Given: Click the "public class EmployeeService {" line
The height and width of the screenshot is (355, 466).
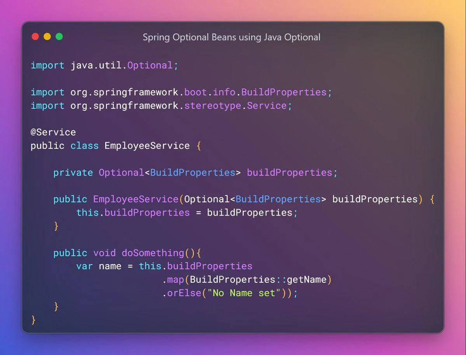Looking at the screenshot, I should [x=116, y=146].
